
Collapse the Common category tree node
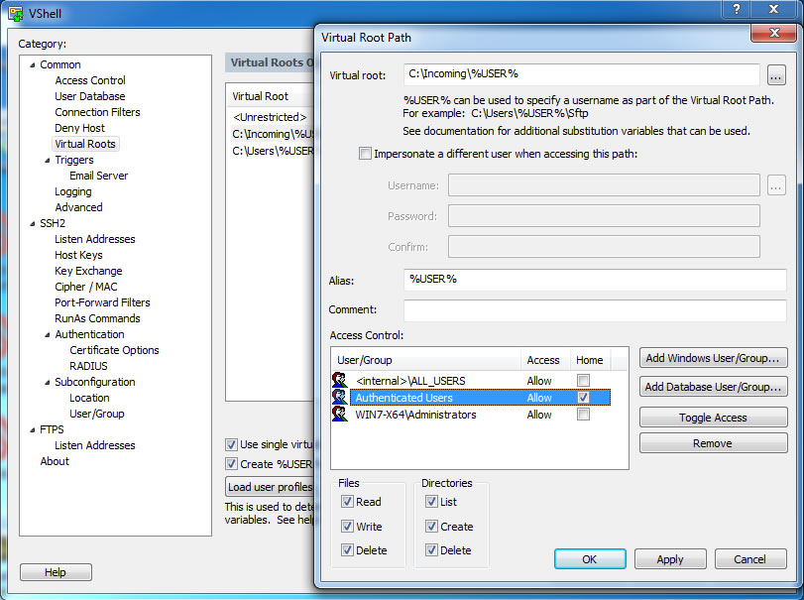[32, 65]
